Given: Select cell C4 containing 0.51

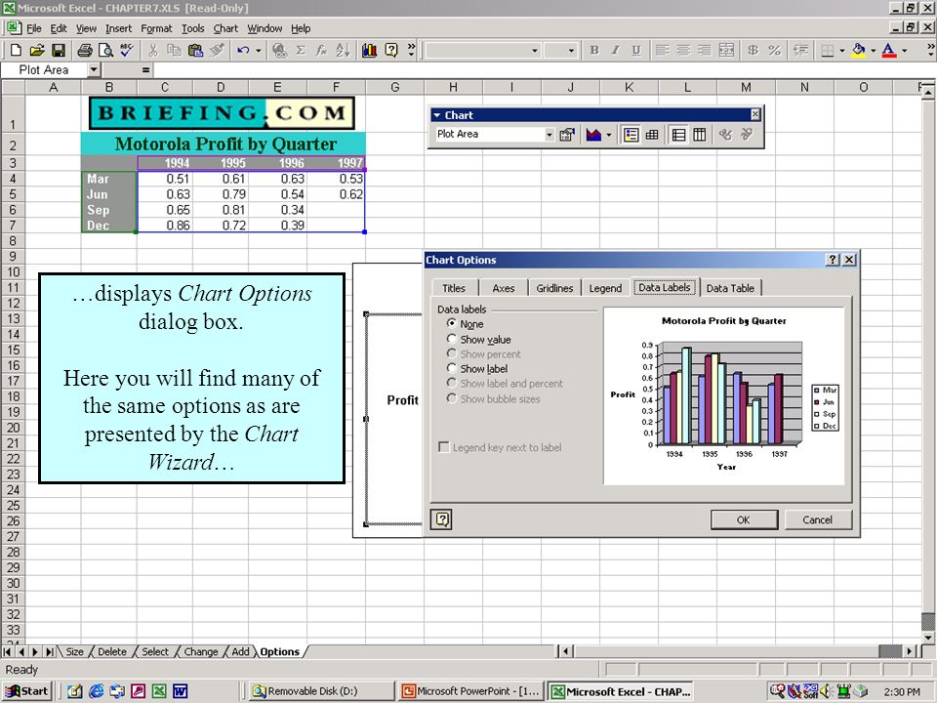Looking at the screenshot, I should (x=165, y=179).
